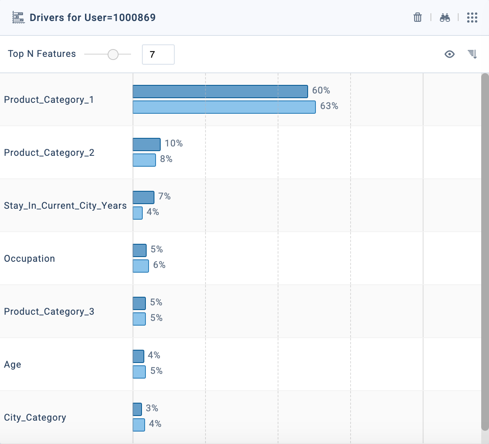Select the Age feature label

12,365
